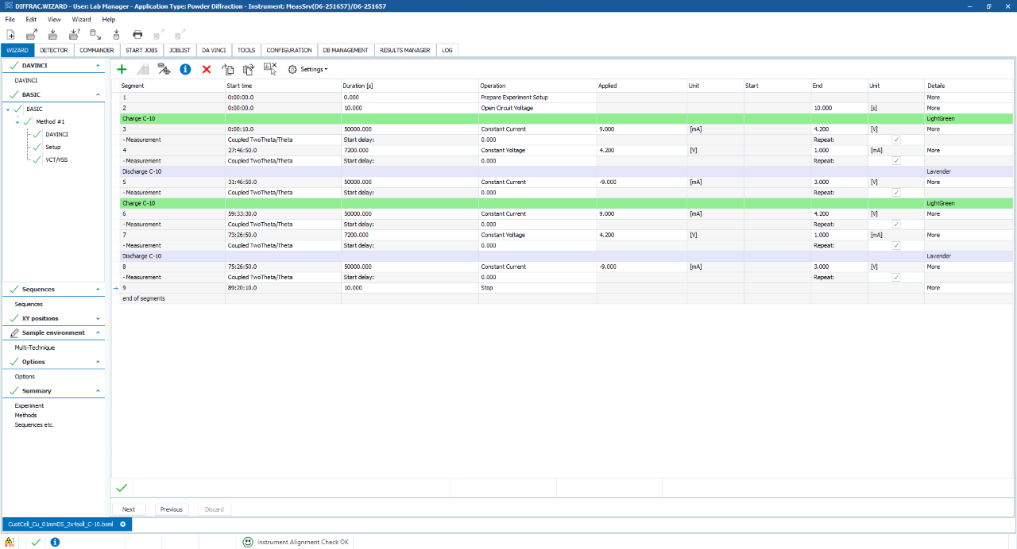
Task: Open the Wizard menu
Action: 81,19
